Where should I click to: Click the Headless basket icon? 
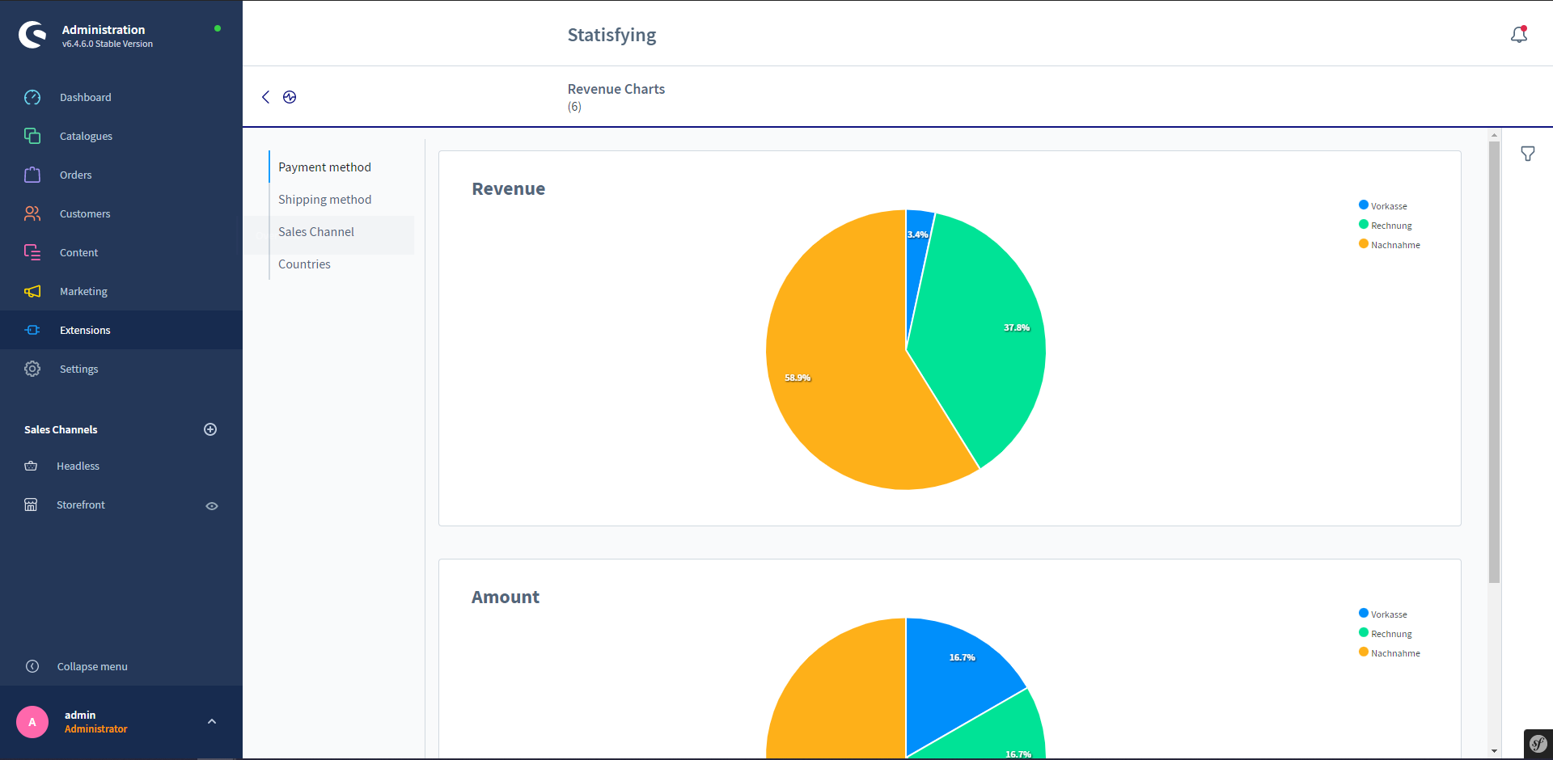pyautogui.click(x=31, y=466)
